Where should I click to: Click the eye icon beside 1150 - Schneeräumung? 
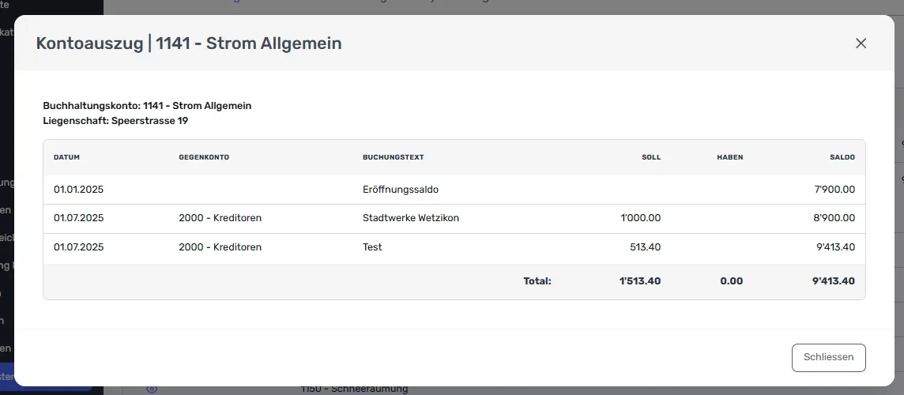(x=152, y=389)
